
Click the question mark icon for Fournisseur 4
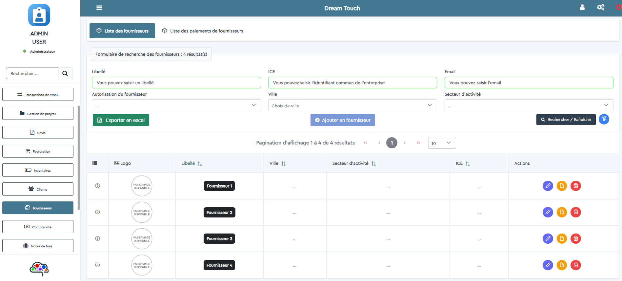coord(97,265)
